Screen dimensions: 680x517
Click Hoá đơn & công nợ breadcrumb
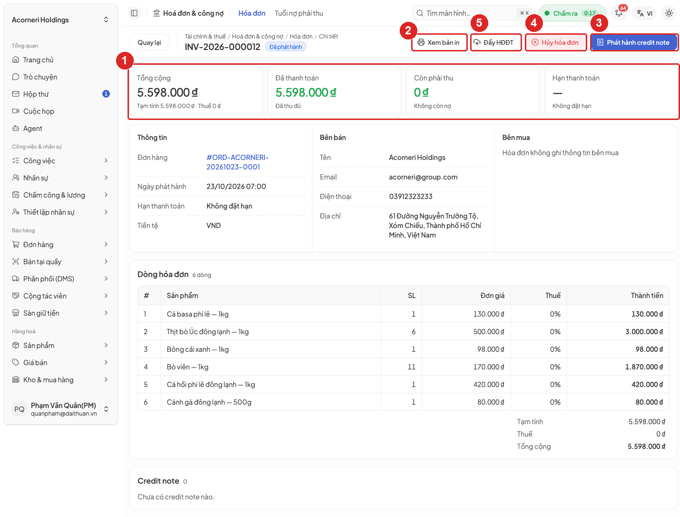tap(257, 37)
